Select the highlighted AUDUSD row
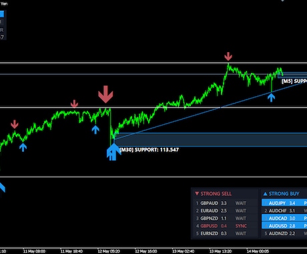This screenshot has width=307, height=254. point(284,226)
